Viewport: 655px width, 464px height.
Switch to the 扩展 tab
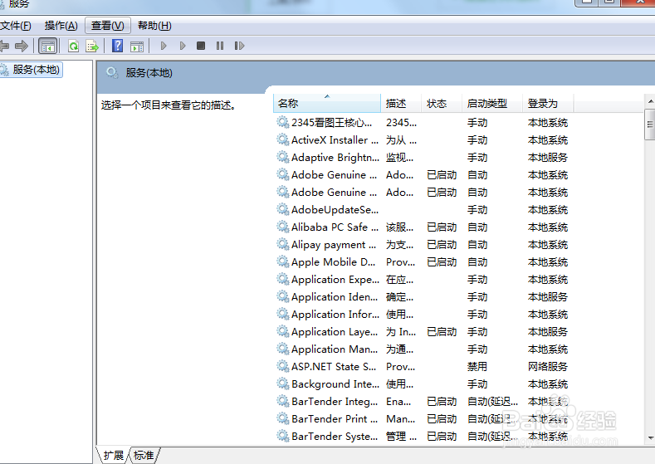click(114, 455)
